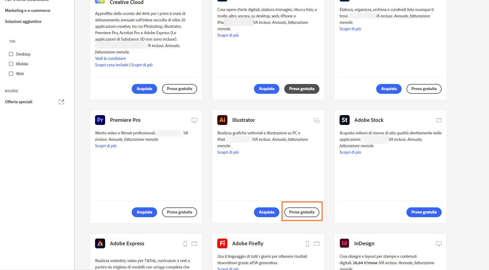
Task: Click Prova gratuita on Creative Cloud card
Action: pyautogui.click(x=179, y=89)
